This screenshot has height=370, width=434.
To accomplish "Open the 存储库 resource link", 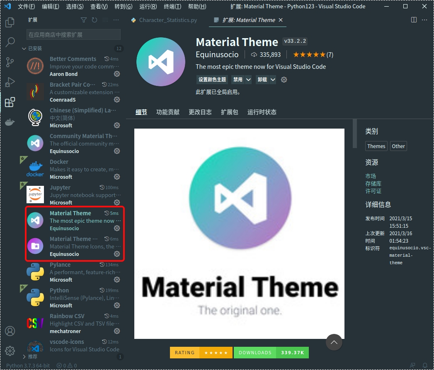I will pyautogui.click(x=373, y=184).
